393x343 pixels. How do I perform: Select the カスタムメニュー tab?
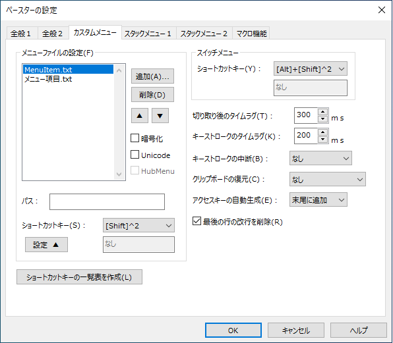pos(95,32)
